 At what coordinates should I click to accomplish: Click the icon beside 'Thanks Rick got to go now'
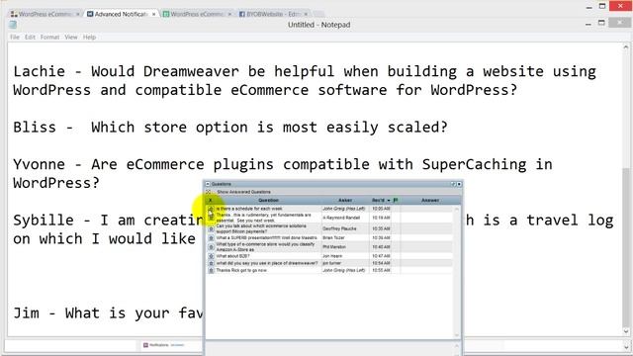[211, 270]
